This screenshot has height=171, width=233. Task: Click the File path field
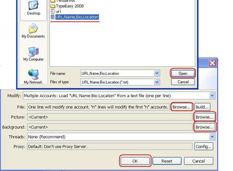(x=98, y=107)
